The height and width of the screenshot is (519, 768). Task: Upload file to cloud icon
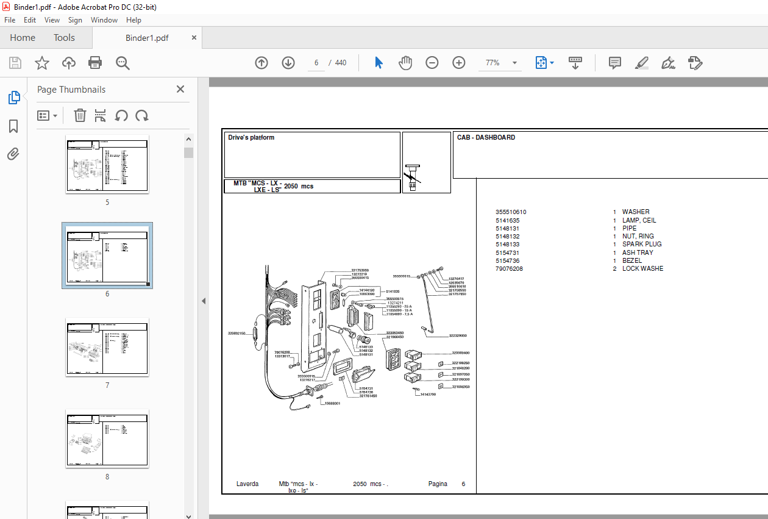pyautogui.click(x=69, y=63)
